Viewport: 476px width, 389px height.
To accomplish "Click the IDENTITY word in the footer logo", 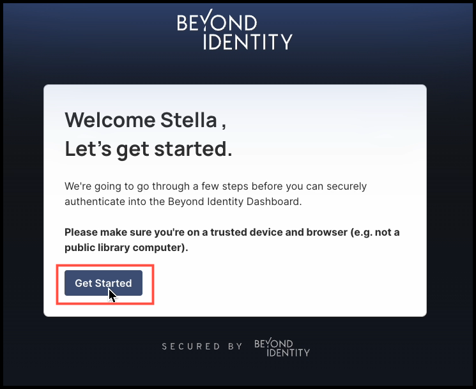I will 288,353.
